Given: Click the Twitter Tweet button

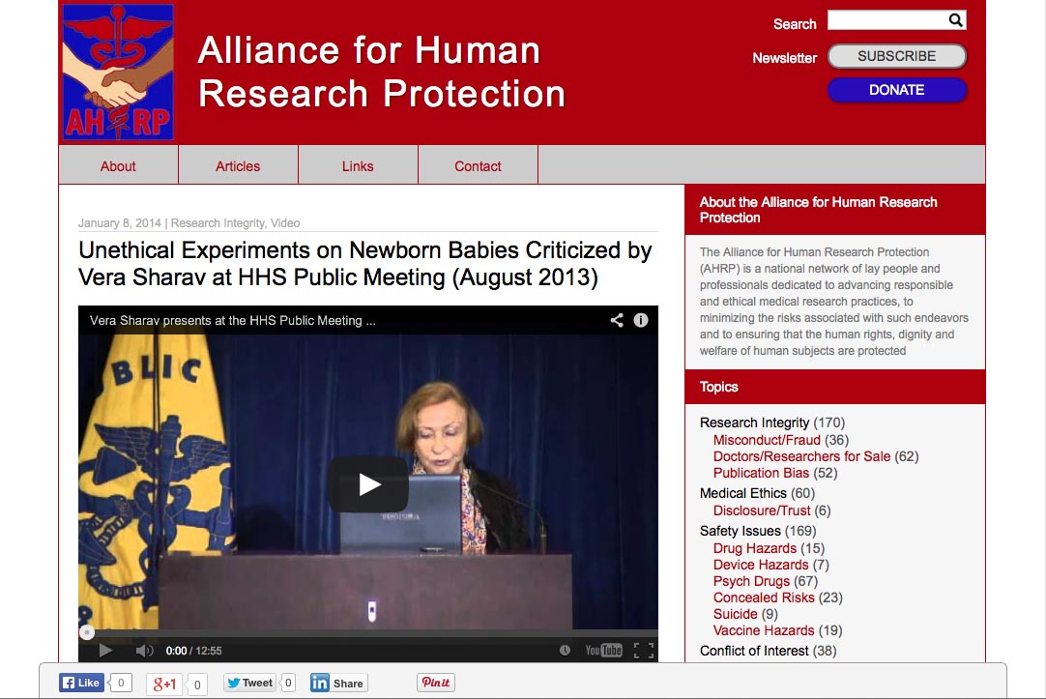Looking at the screenshot, I should [249, 683].
